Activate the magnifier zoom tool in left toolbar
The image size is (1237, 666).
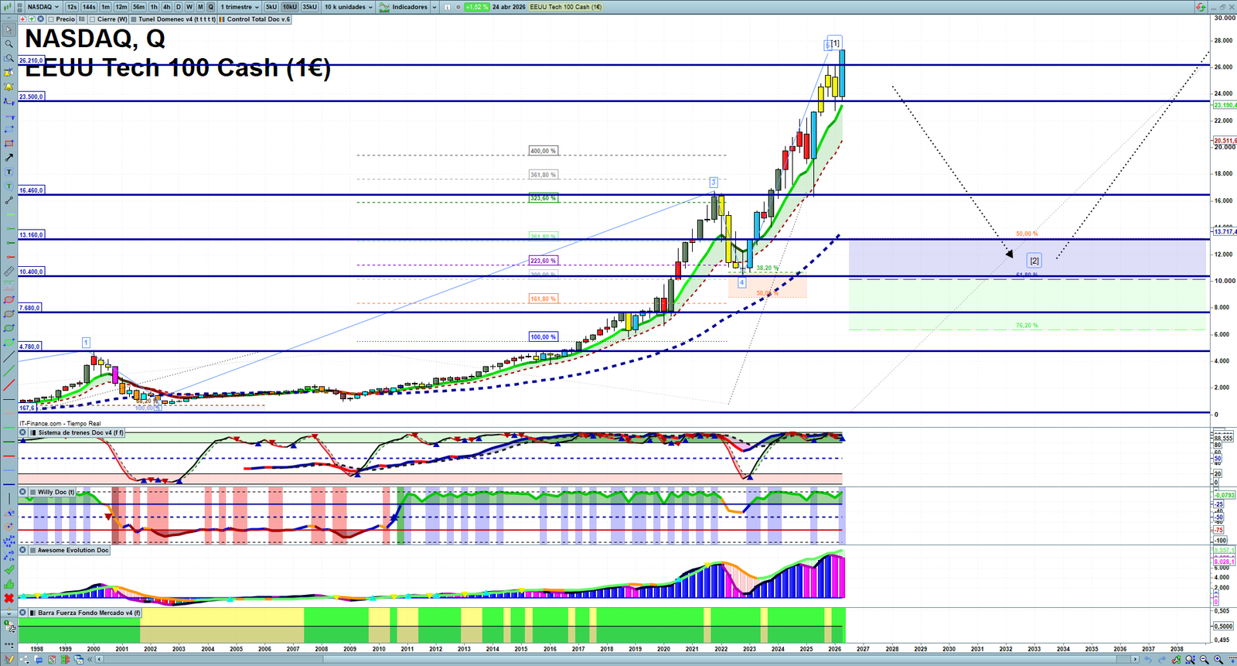[x=9, y=44]
